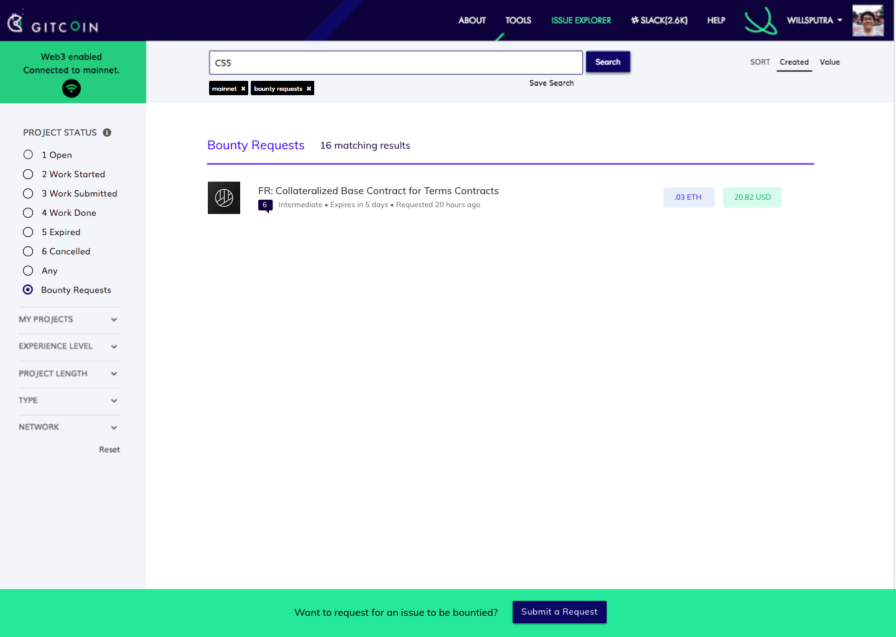Open the WILLSPUTRA user dropdown

click(814, 21)
